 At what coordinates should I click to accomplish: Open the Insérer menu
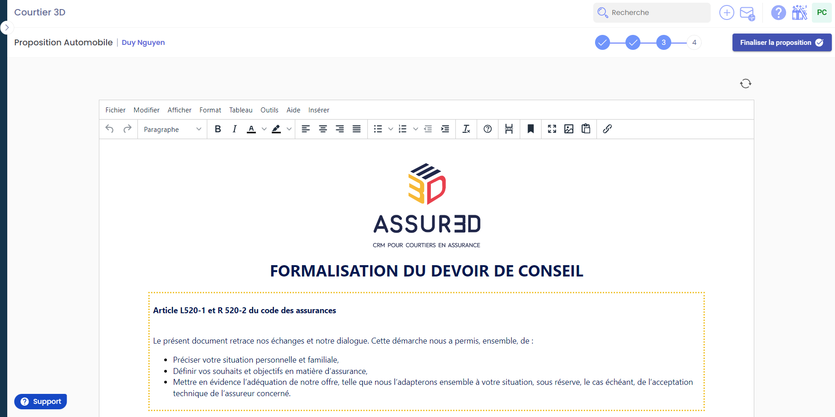click(319, 110)
